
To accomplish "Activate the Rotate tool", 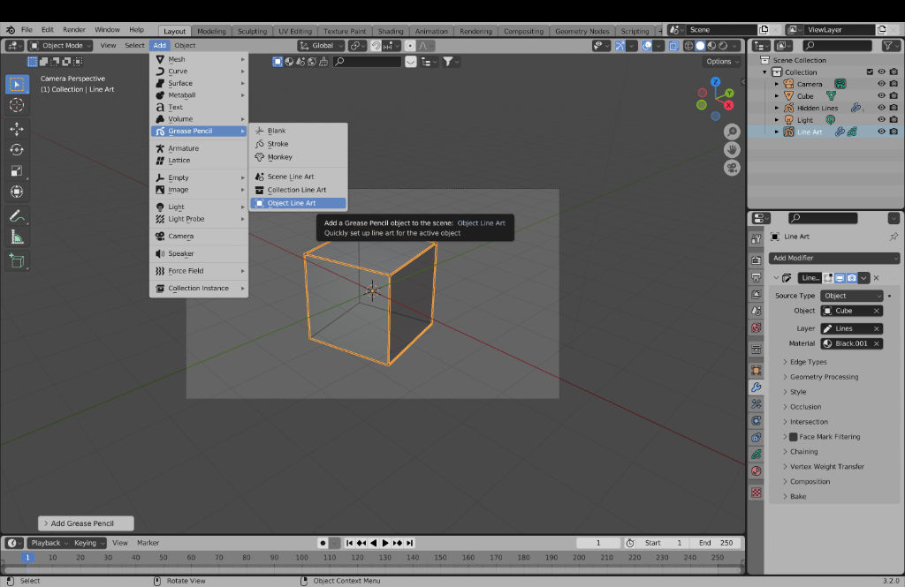I will point(17,149).
